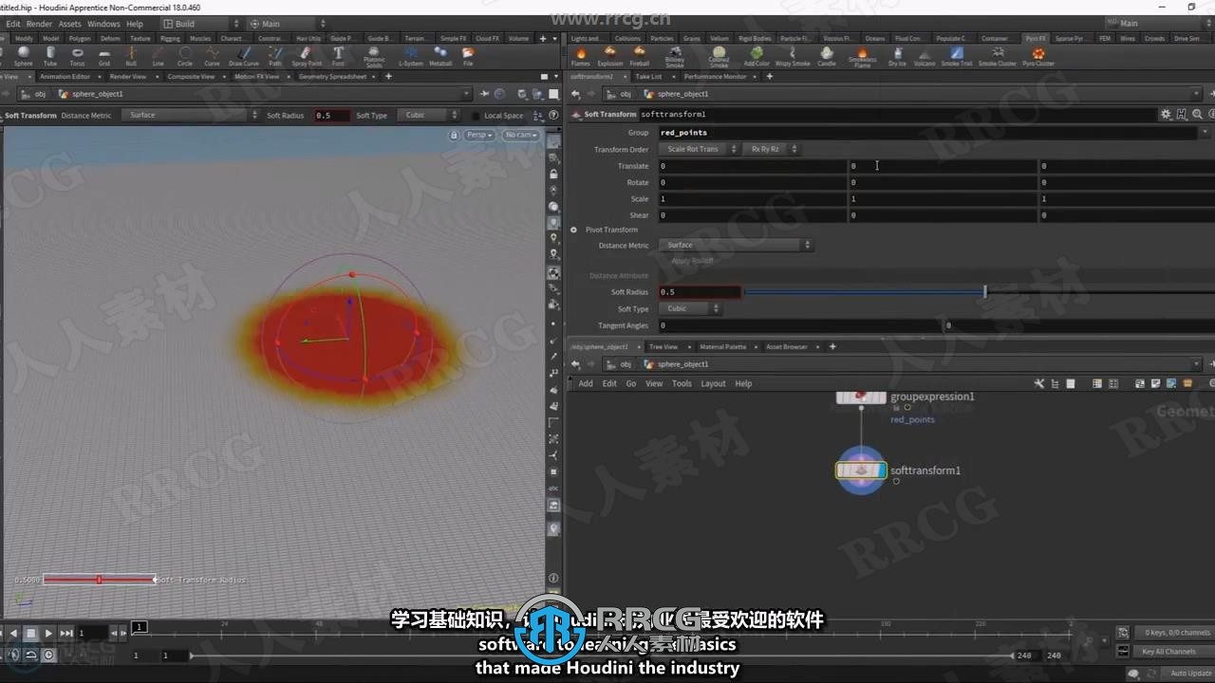The height and width of the screenshot is (683, 1215).
Task: Switch to the Performance Monitor tab
Action: point(716,77)
